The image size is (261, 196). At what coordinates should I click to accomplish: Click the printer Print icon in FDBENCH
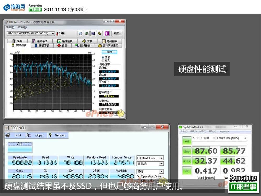[x=8, y=135]
